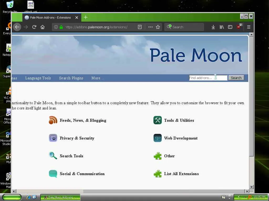This screenshot has width=269, height=201.
Task: Open the Library bookshelf icon
Action: [x=222, y=27]
